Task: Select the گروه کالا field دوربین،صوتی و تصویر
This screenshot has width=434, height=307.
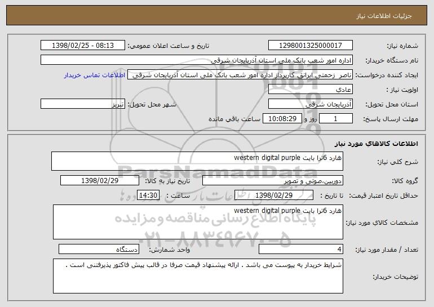Action: click(x=273, y=181)
